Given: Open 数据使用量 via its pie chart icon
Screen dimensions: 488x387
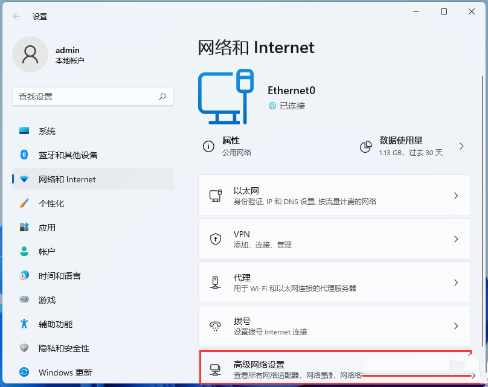Looking at the screenshot, I should pos(365,146).
